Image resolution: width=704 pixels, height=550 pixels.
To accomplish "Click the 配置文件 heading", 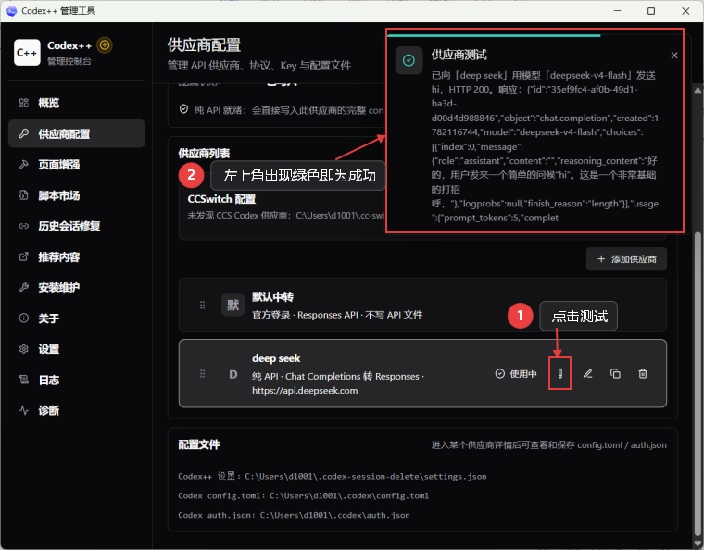I will [199, 444].
